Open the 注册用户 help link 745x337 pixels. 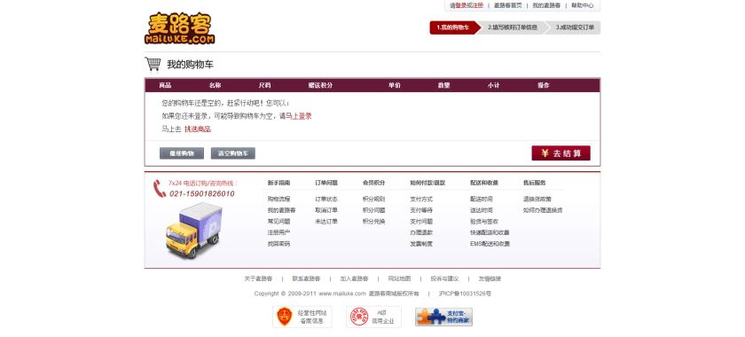click(x=278, y=232)
